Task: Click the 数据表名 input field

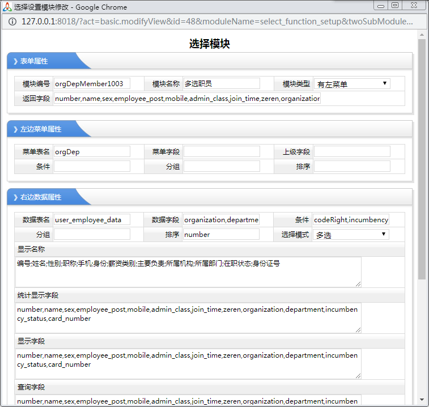Action: click(92, 220)
